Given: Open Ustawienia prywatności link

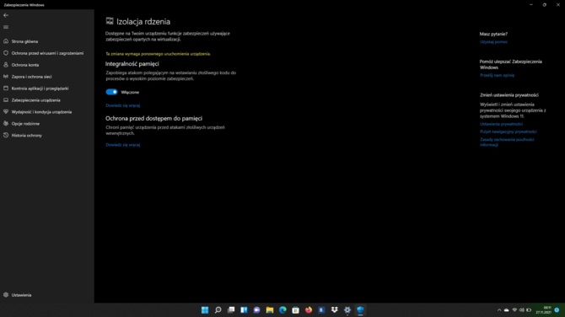Looking at the screenshot, I should [x=501, y=124].
